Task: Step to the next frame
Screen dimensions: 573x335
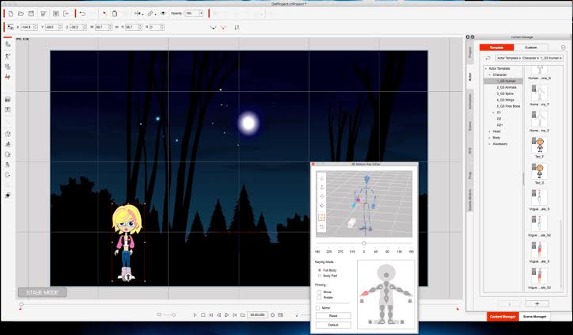Action: coord(226,315)
